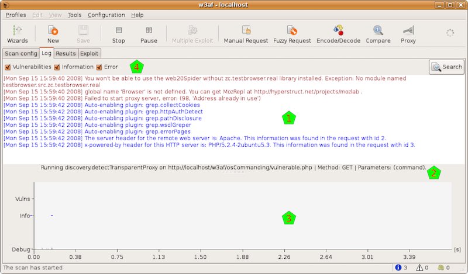
Task: Toggle the Information log filter
Action: [57, 67]
